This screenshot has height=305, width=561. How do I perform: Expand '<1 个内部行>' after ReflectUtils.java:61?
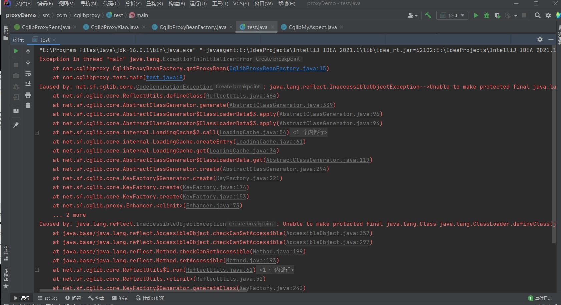pyautogui.click(x=276, y=270)
